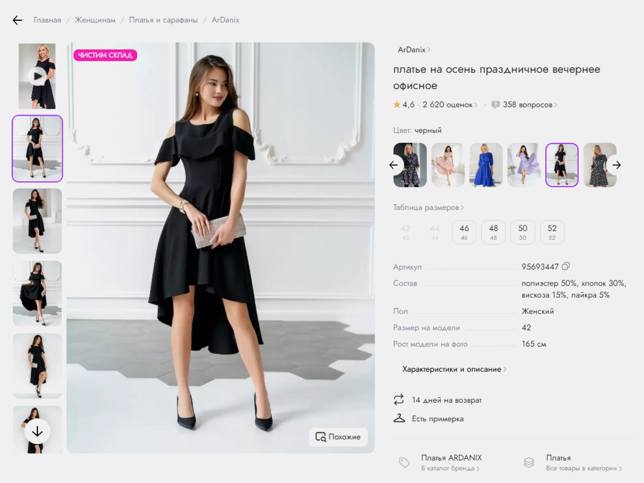Image resolution: width=644 pixels, height=483 pixels.
Task: Show next color options arrow
Action: click(x=616, y=165)
